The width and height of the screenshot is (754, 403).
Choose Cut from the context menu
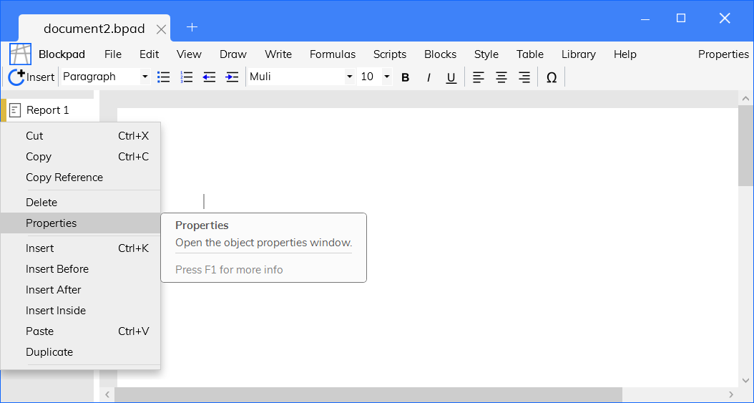(80, 136)
